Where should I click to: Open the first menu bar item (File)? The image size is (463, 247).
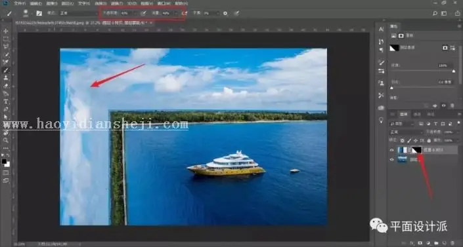20,3
